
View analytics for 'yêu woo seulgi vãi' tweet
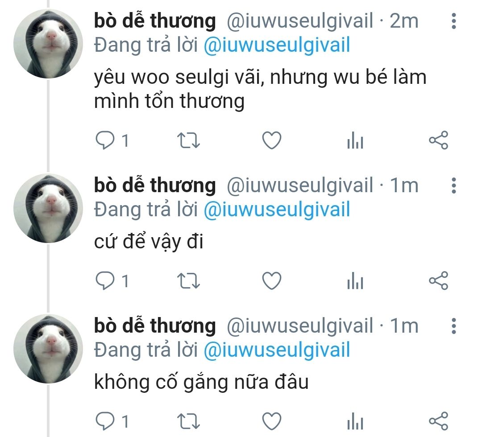(x=355, y=140)
